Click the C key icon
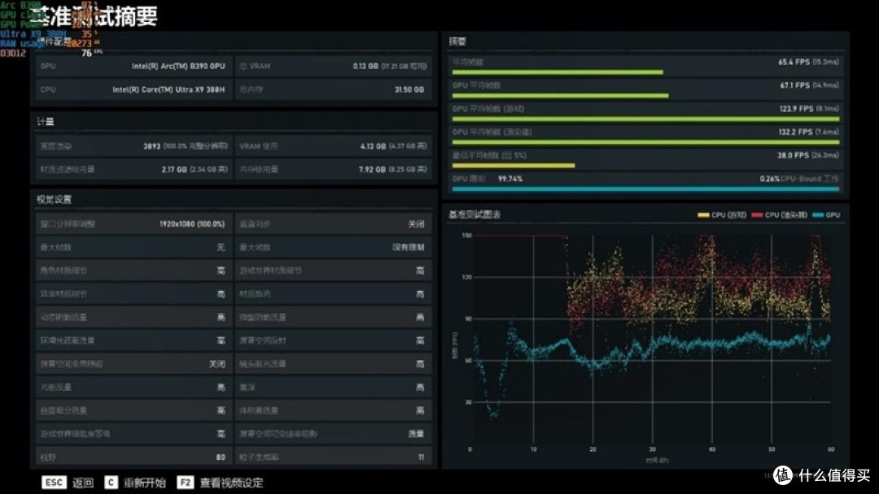The height and width of the screenshot is (494, 879). 111,483
